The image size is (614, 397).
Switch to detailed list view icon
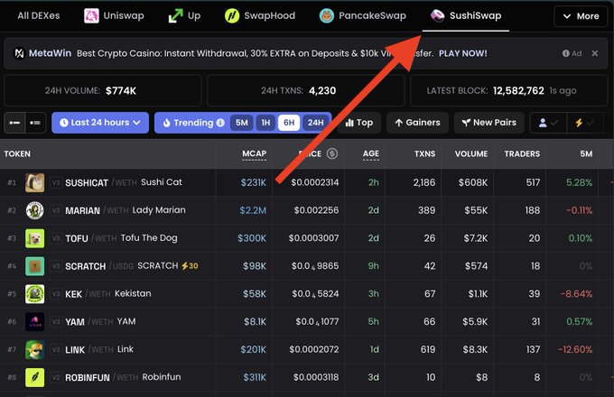35,123
